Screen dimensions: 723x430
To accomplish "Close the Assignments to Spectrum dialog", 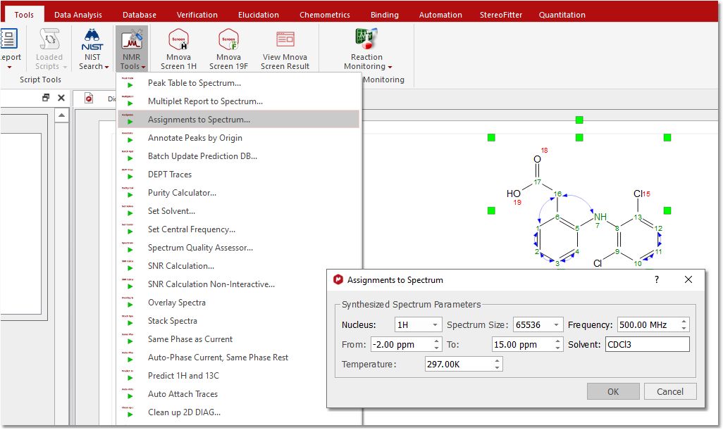I will coord(688,279).
